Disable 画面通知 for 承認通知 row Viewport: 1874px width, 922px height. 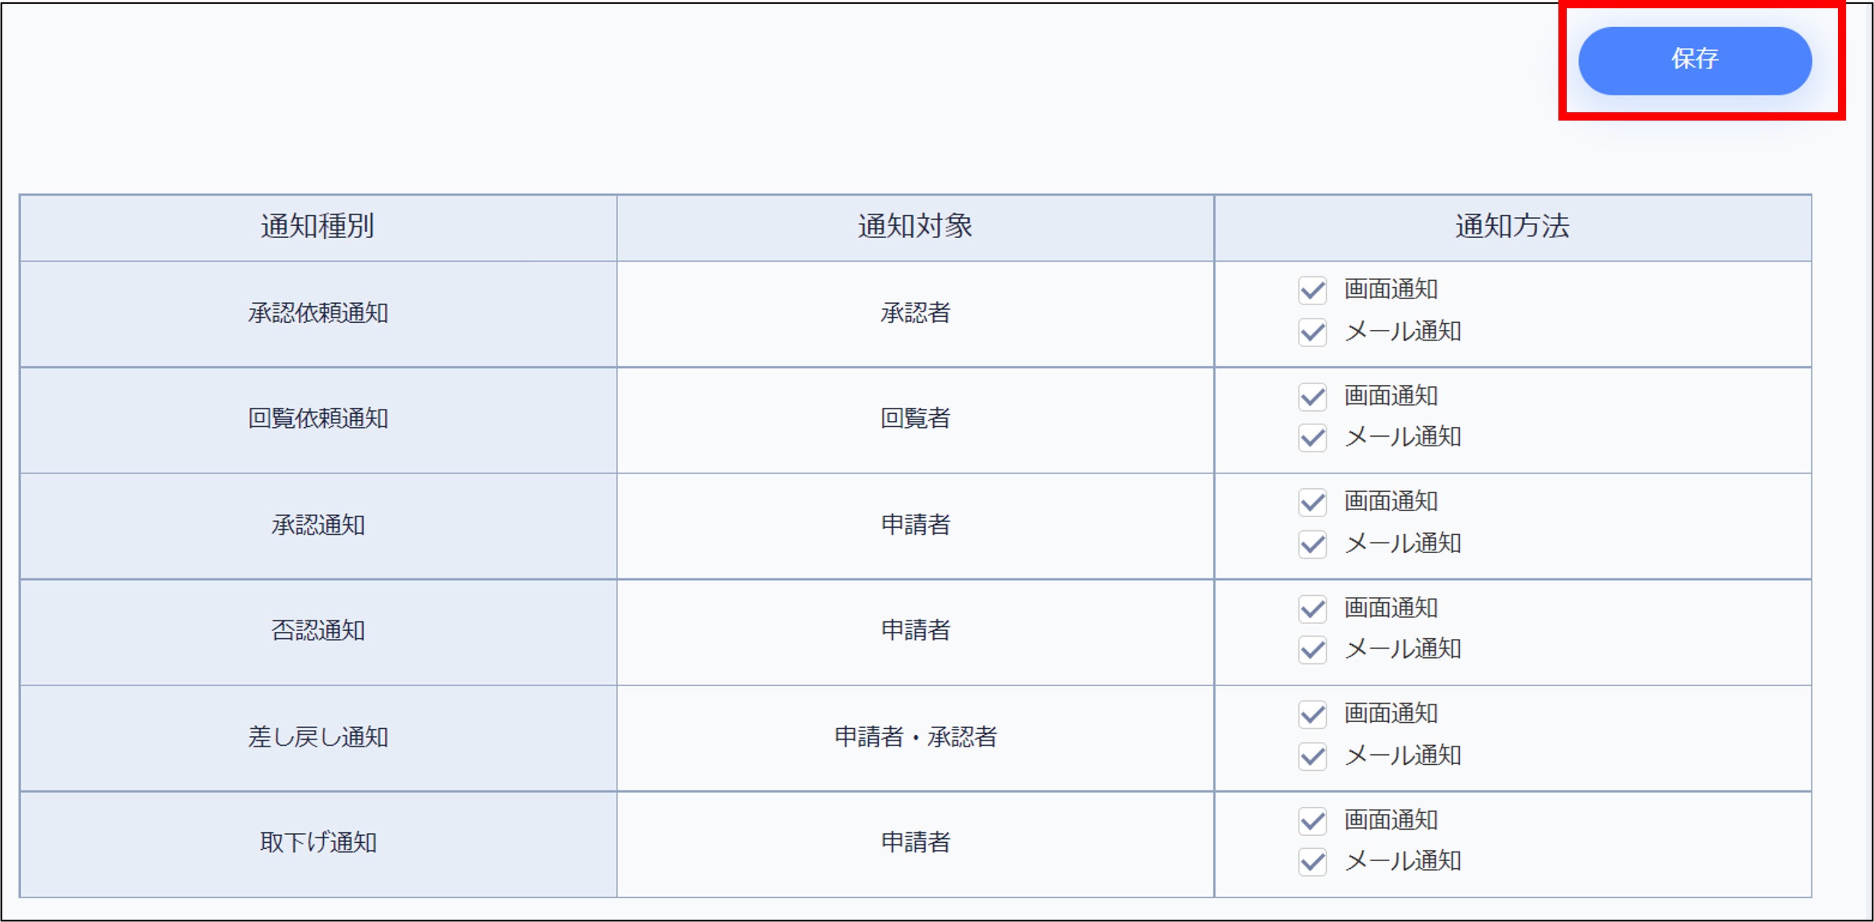coord(1313,502)
